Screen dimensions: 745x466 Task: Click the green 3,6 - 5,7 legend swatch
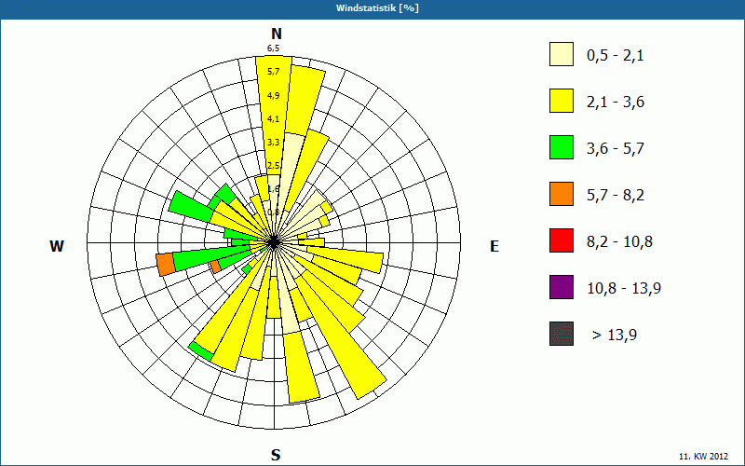click(562, 147)
